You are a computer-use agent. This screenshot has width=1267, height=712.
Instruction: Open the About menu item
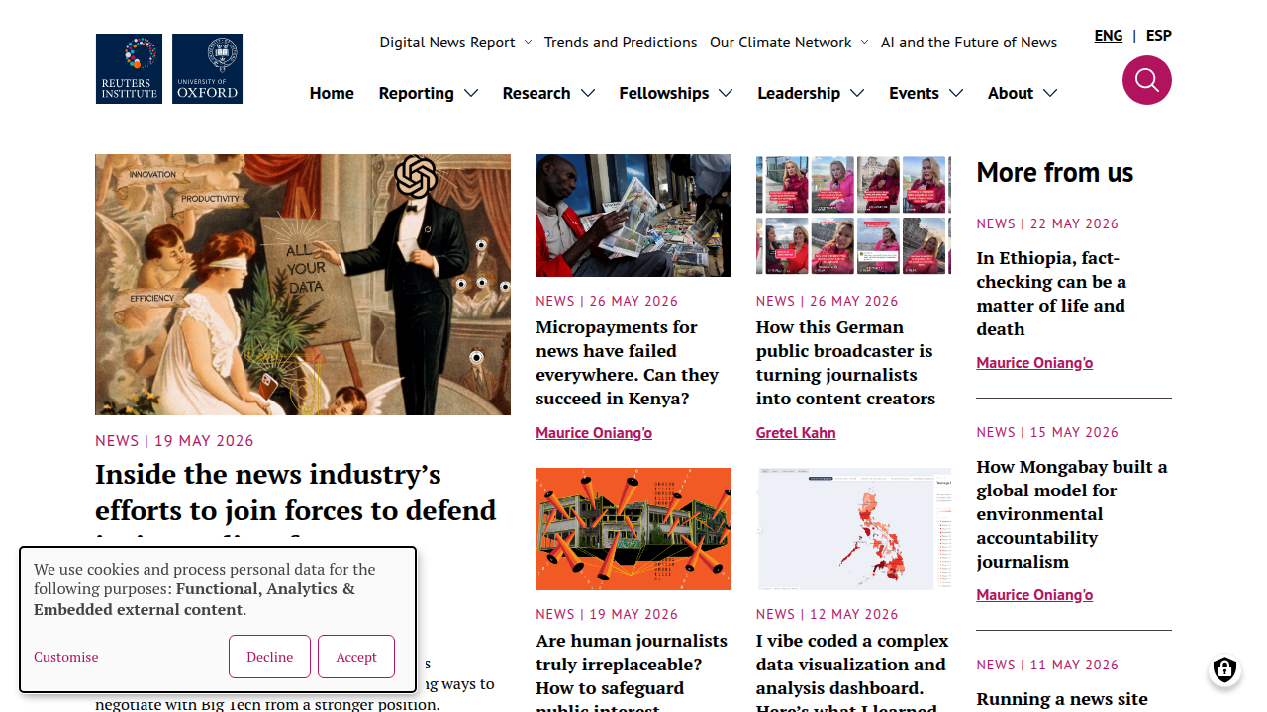click(x=1010, y=93)
